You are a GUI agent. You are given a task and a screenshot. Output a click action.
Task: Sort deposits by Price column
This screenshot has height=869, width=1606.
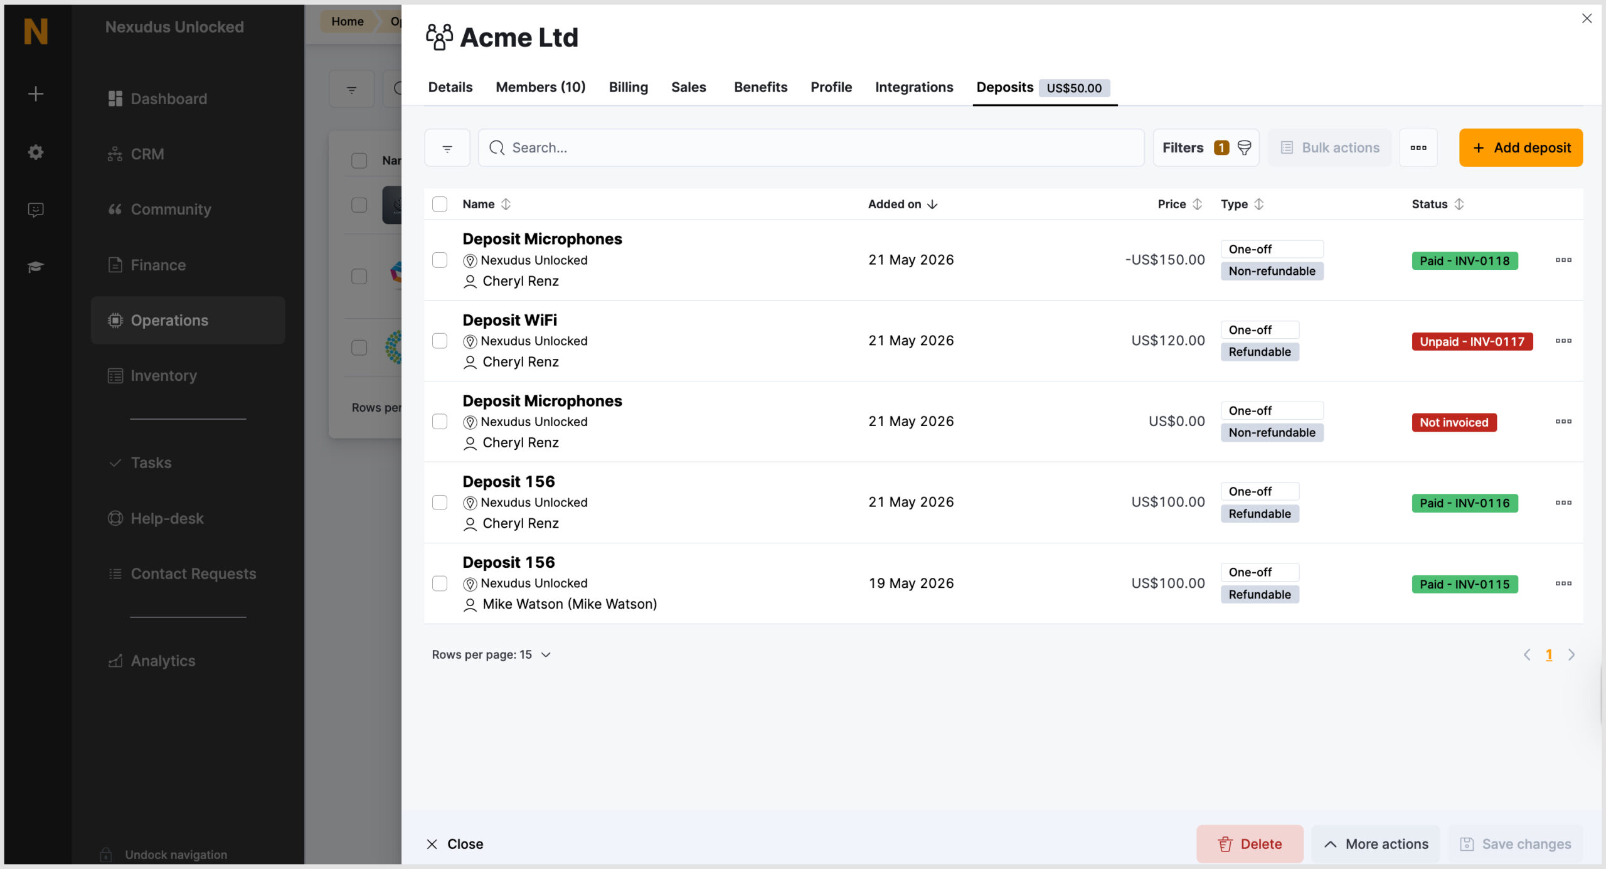(1179, 204)
